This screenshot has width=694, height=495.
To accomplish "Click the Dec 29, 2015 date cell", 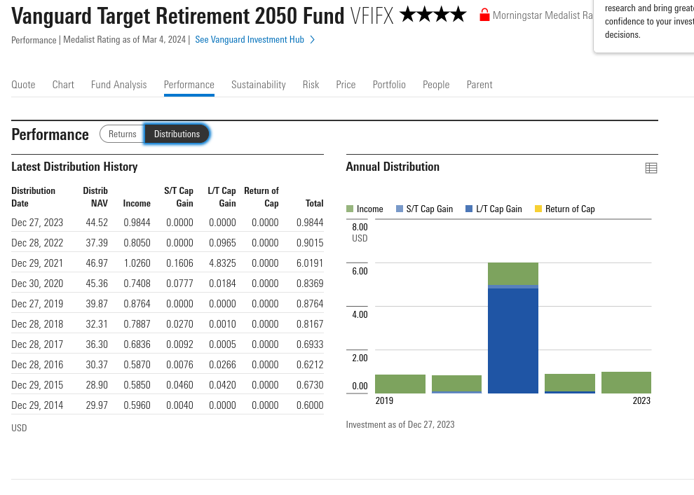I will pyautogui.click(x=37, y=385).
